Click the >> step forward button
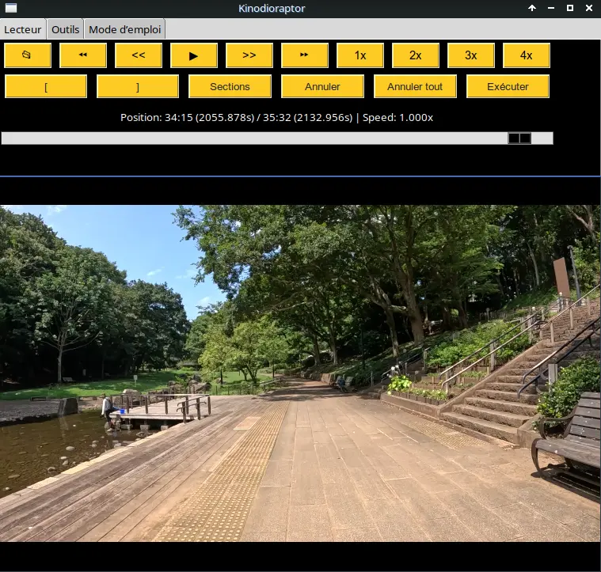Image resolution: width=601 pixels, height=572 pixels. click(249, 55)
